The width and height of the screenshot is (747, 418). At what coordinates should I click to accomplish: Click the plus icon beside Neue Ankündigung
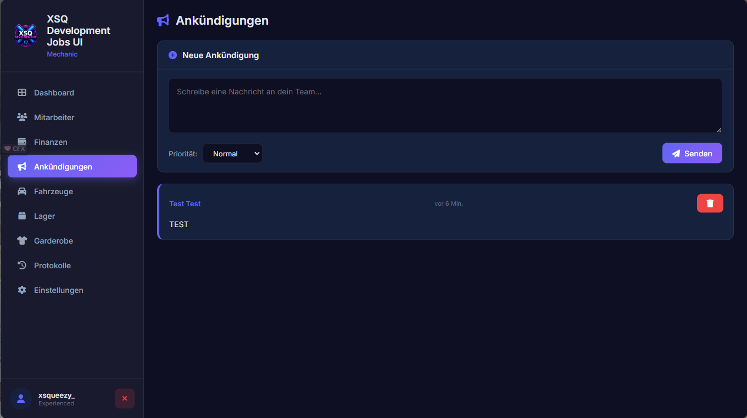[x=172, y=55]
